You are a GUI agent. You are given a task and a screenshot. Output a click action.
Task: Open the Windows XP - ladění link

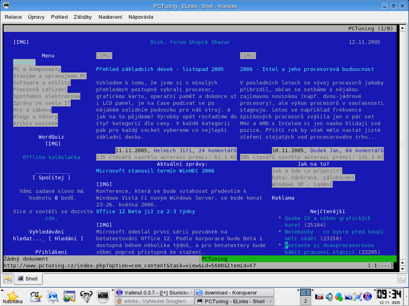[302, 184]
